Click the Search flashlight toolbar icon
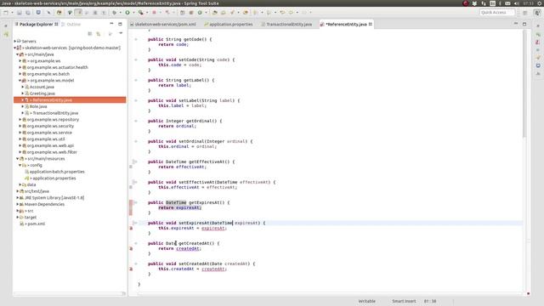Image resolution: width=544 pixels, height=306 pixels. pos(232,13)
